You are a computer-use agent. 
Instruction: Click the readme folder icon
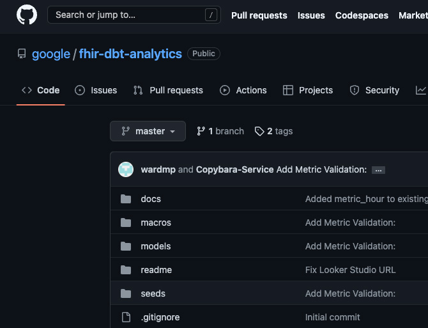tap(126, 270)
